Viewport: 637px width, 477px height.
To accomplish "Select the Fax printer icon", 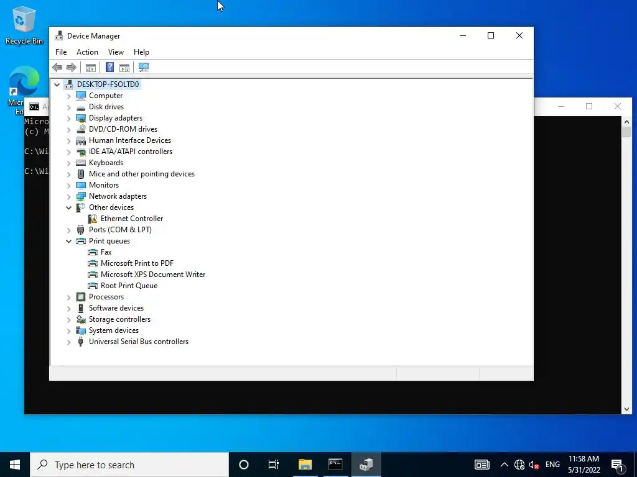I will 93,252.
